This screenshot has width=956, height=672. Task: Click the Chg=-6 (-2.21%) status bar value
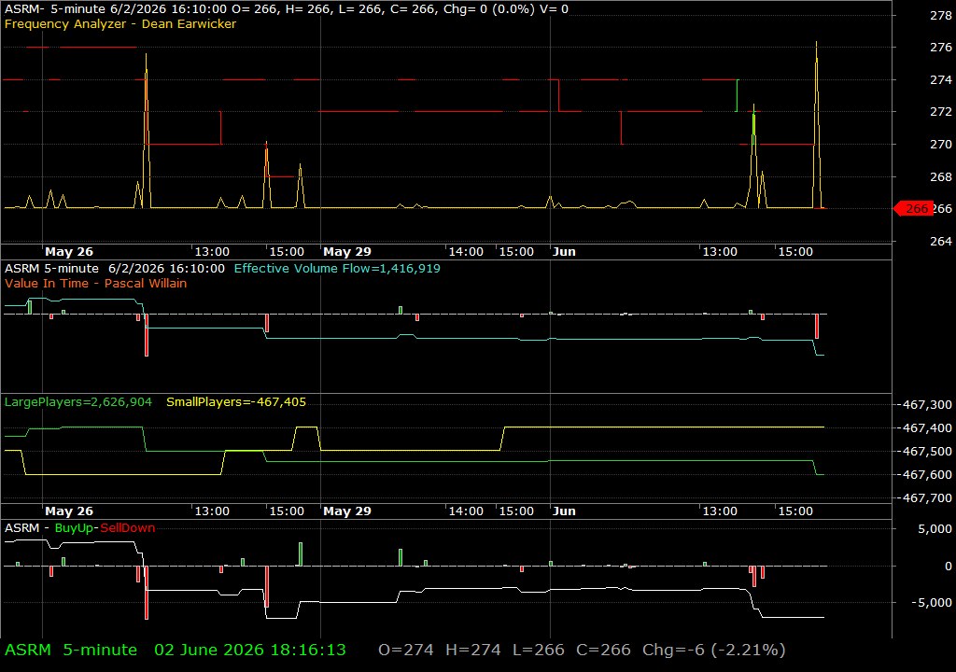714,650
